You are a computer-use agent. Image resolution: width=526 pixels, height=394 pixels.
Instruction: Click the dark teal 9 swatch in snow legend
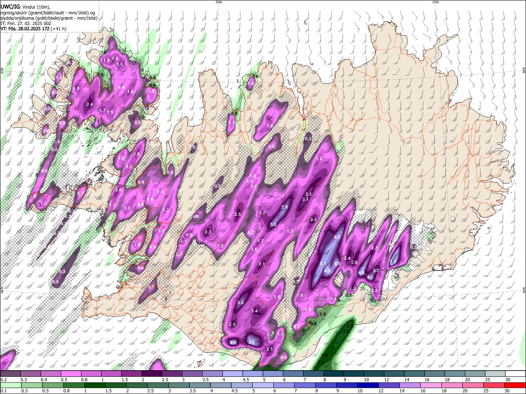coord(353,373)
